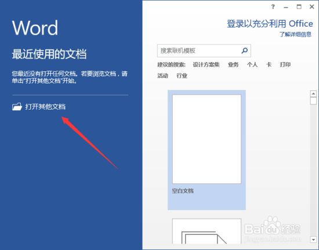319x250 pixels.
Task: Click the template list scroll-down arrow
Action: 313,240
